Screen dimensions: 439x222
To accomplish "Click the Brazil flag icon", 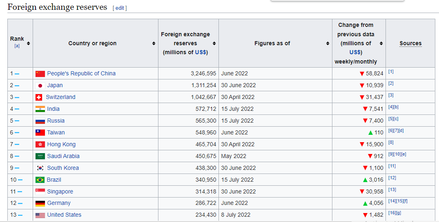I will [40, 180].
